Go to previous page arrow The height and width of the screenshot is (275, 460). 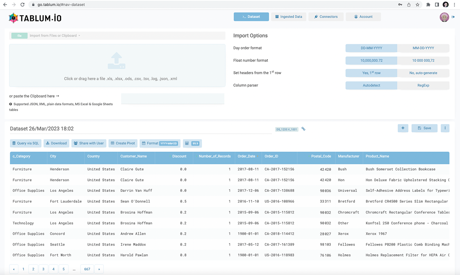[x=14, y=269]
